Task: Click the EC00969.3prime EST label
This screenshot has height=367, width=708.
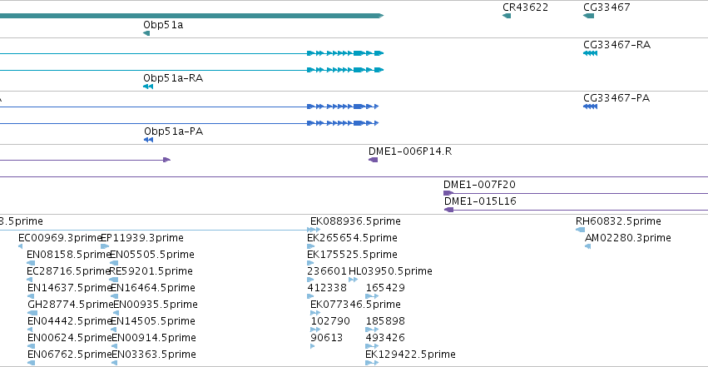Action: point(60,238)
